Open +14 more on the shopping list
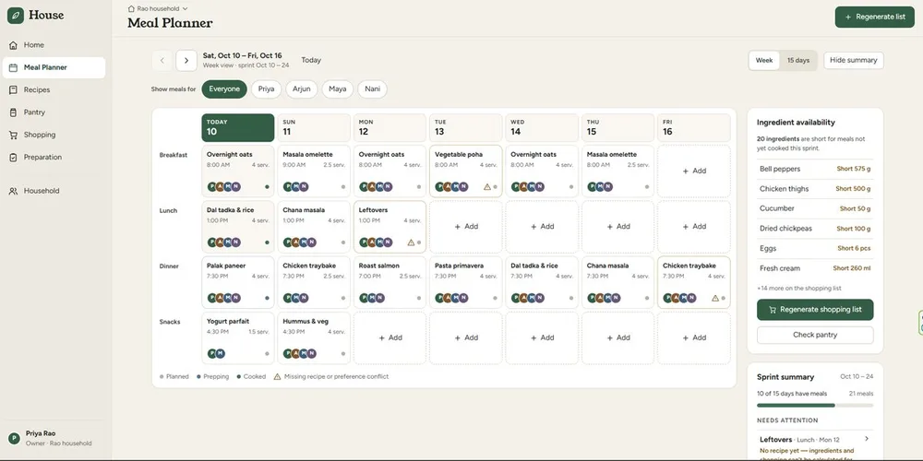Screen dimensions: 923x461 [798, 288]
